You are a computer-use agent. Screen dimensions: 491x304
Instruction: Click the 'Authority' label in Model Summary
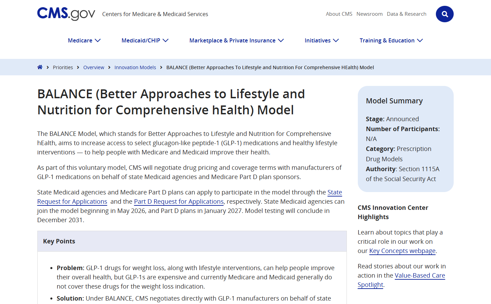381,169
